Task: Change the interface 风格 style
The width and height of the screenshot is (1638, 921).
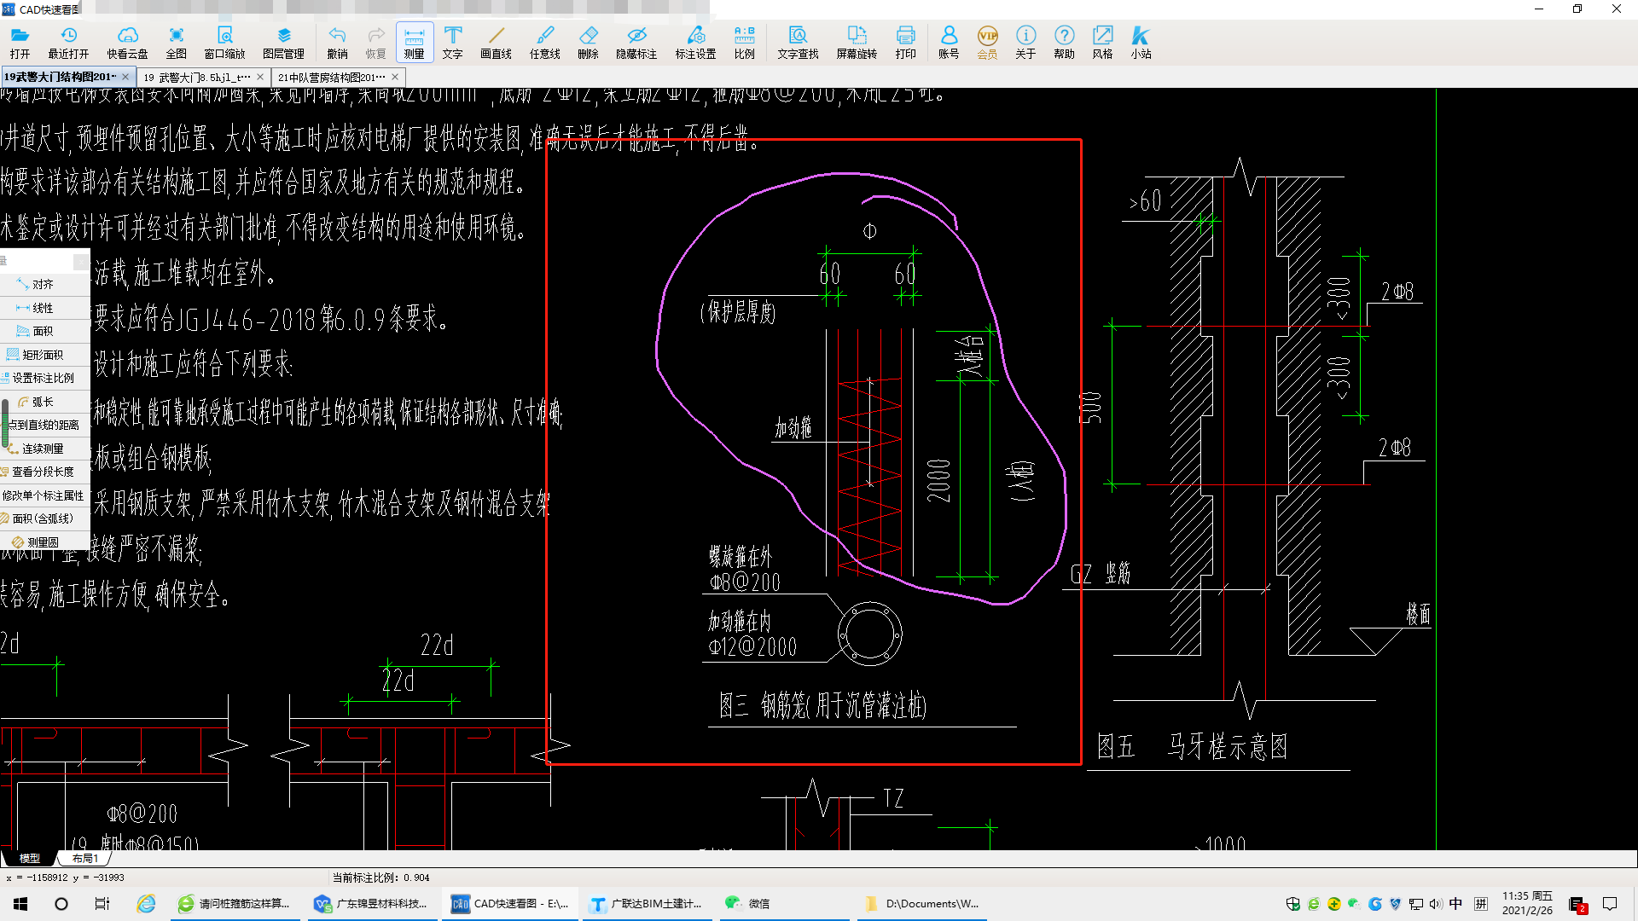Action: [x=1102, y=42]
